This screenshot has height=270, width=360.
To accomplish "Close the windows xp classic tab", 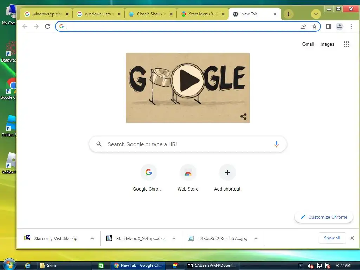I will [x=67, y=14].
